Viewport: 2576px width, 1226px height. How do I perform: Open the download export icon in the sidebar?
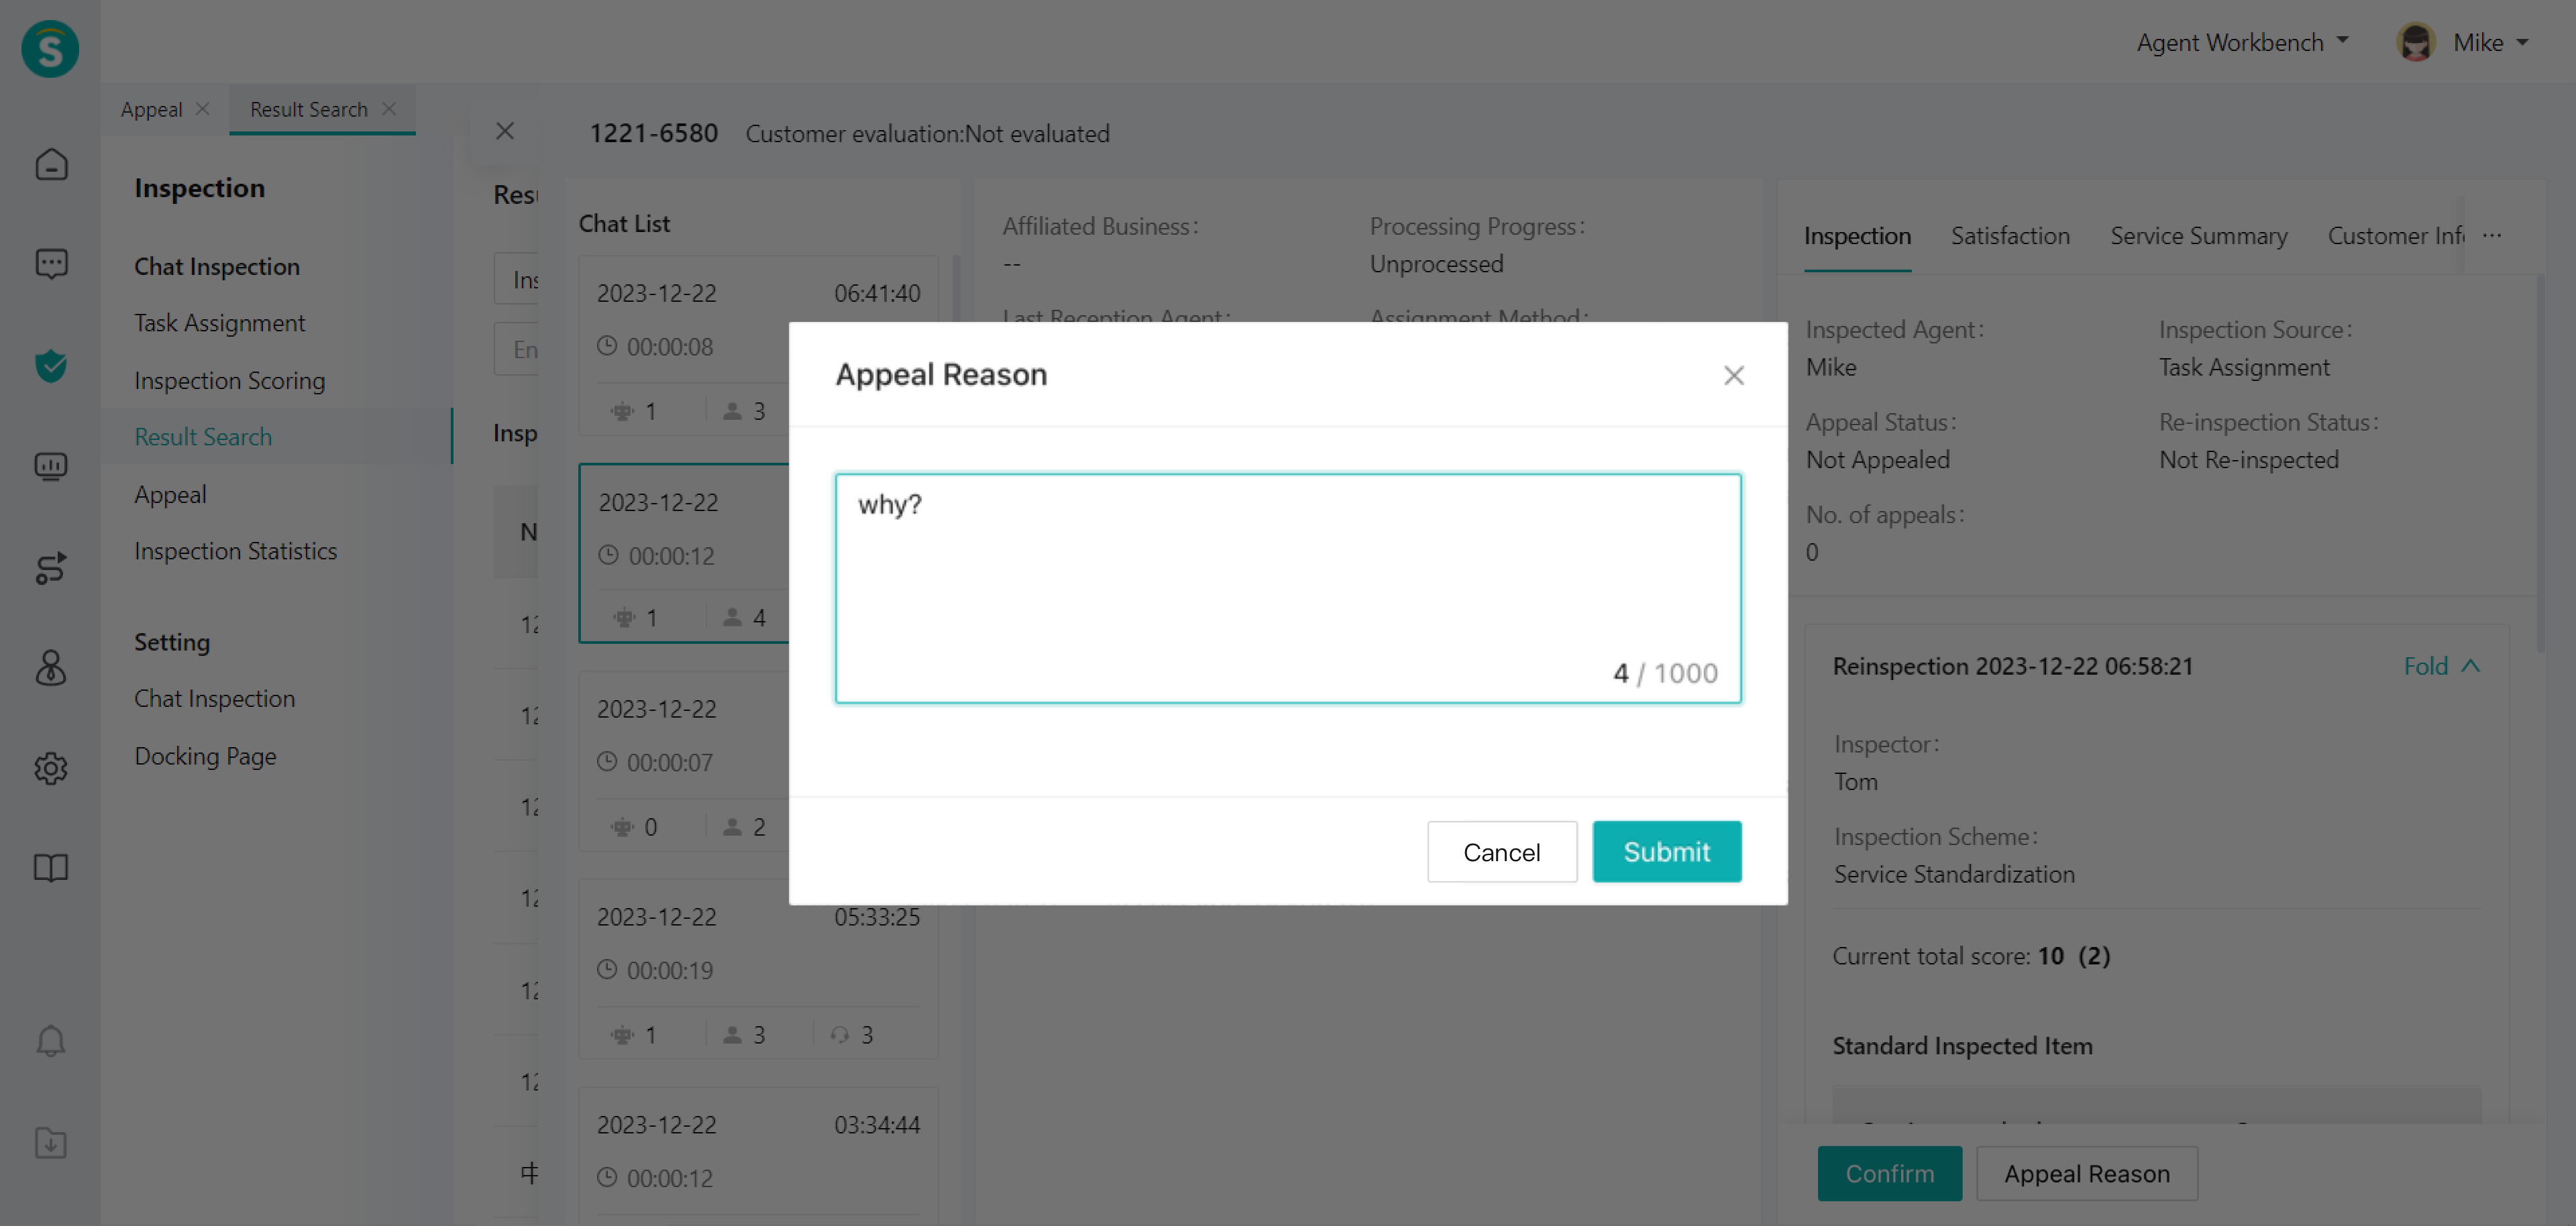click(51, 1142)
